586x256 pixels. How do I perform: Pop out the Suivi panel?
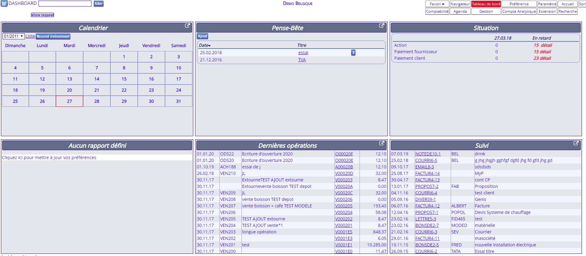pyautogui.click(x=576, y=143)
